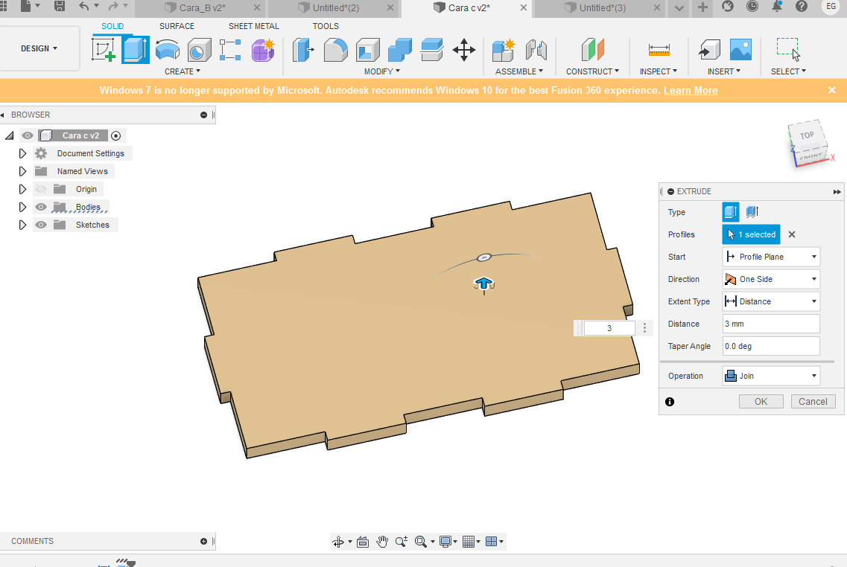Choose the solid Extrude type button
Screen dimensions: 847x567
pyautogui.click(x=731, y=212)
